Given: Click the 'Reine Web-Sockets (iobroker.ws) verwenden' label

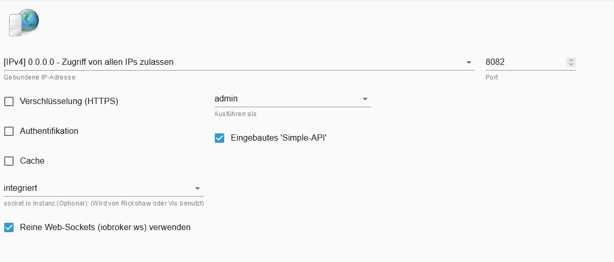Looking at the screenshot, I should 105,227.
